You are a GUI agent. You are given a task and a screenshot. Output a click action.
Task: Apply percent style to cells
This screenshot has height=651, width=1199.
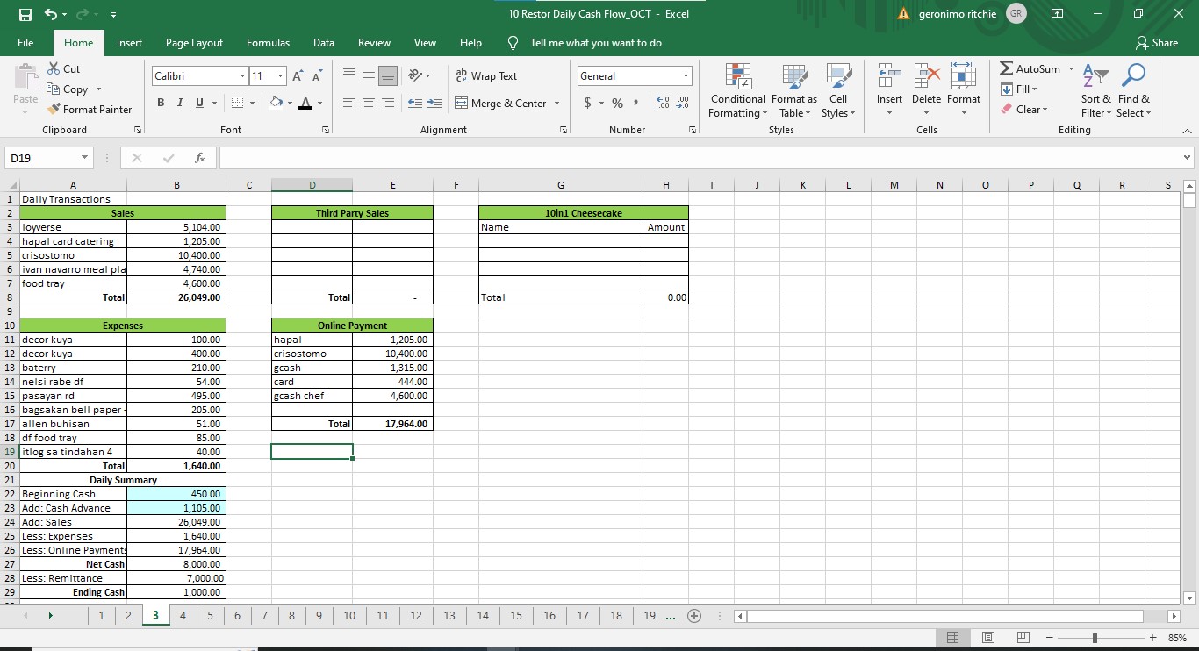click(x=617, y=103)
